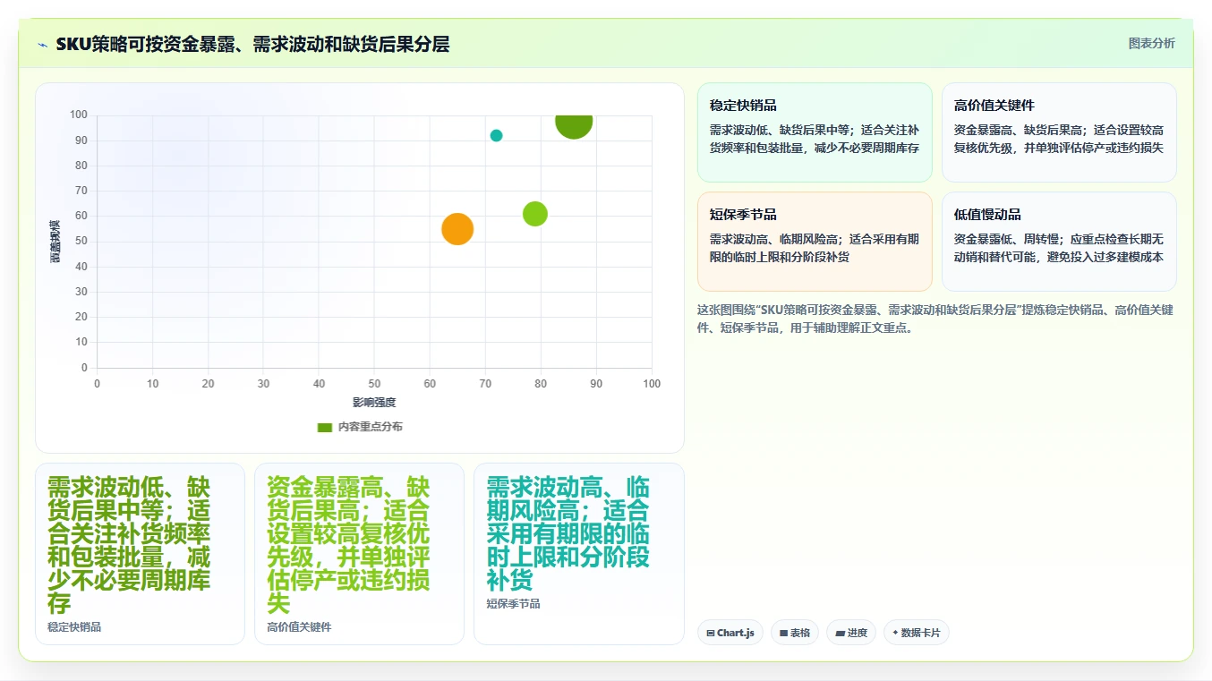Click the Chart.js tag chip
This screenshot has width=1212, height=681.
coord(730,633)
